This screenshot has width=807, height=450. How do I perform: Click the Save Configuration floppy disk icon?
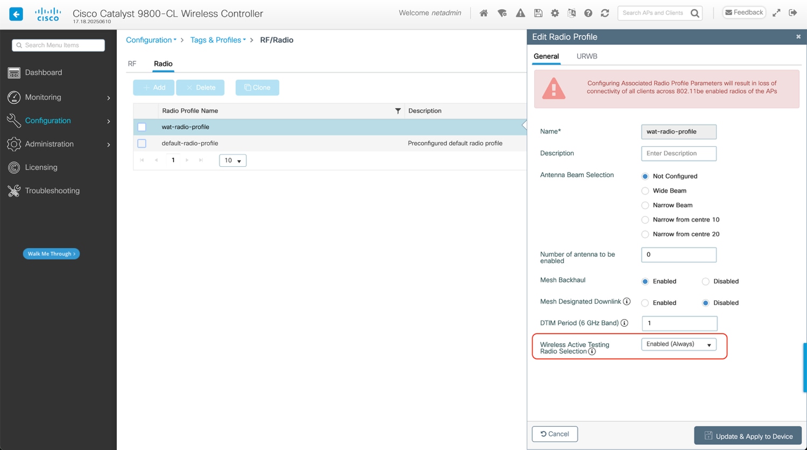pos(538,12)
